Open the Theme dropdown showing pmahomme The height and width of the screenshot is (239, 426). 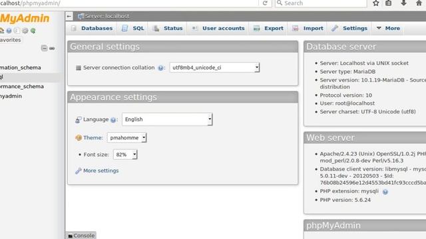[127, 137]
